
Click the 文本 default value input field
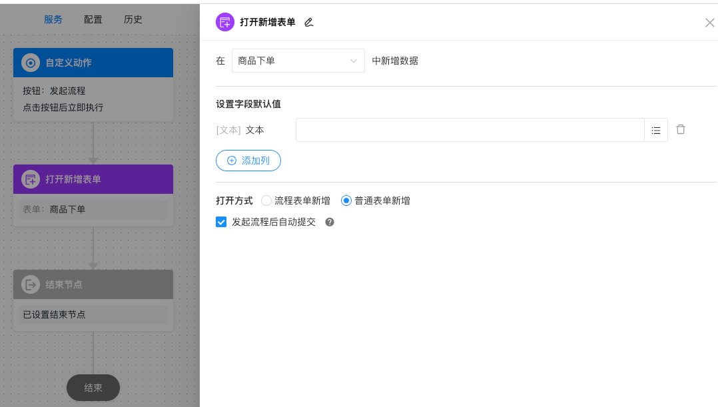470,130
